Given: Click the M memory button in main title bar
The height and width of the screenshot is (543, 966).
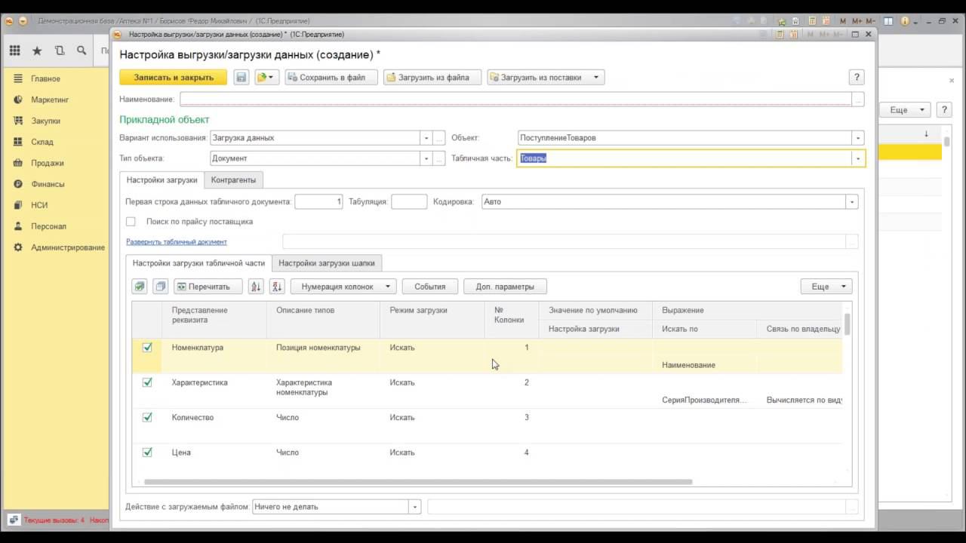Looking at the screenshot, I should [x=844, y=21].
